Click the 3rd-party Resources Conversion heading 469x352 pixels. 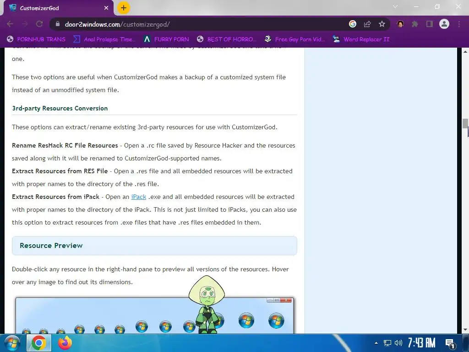coord(60,108)
